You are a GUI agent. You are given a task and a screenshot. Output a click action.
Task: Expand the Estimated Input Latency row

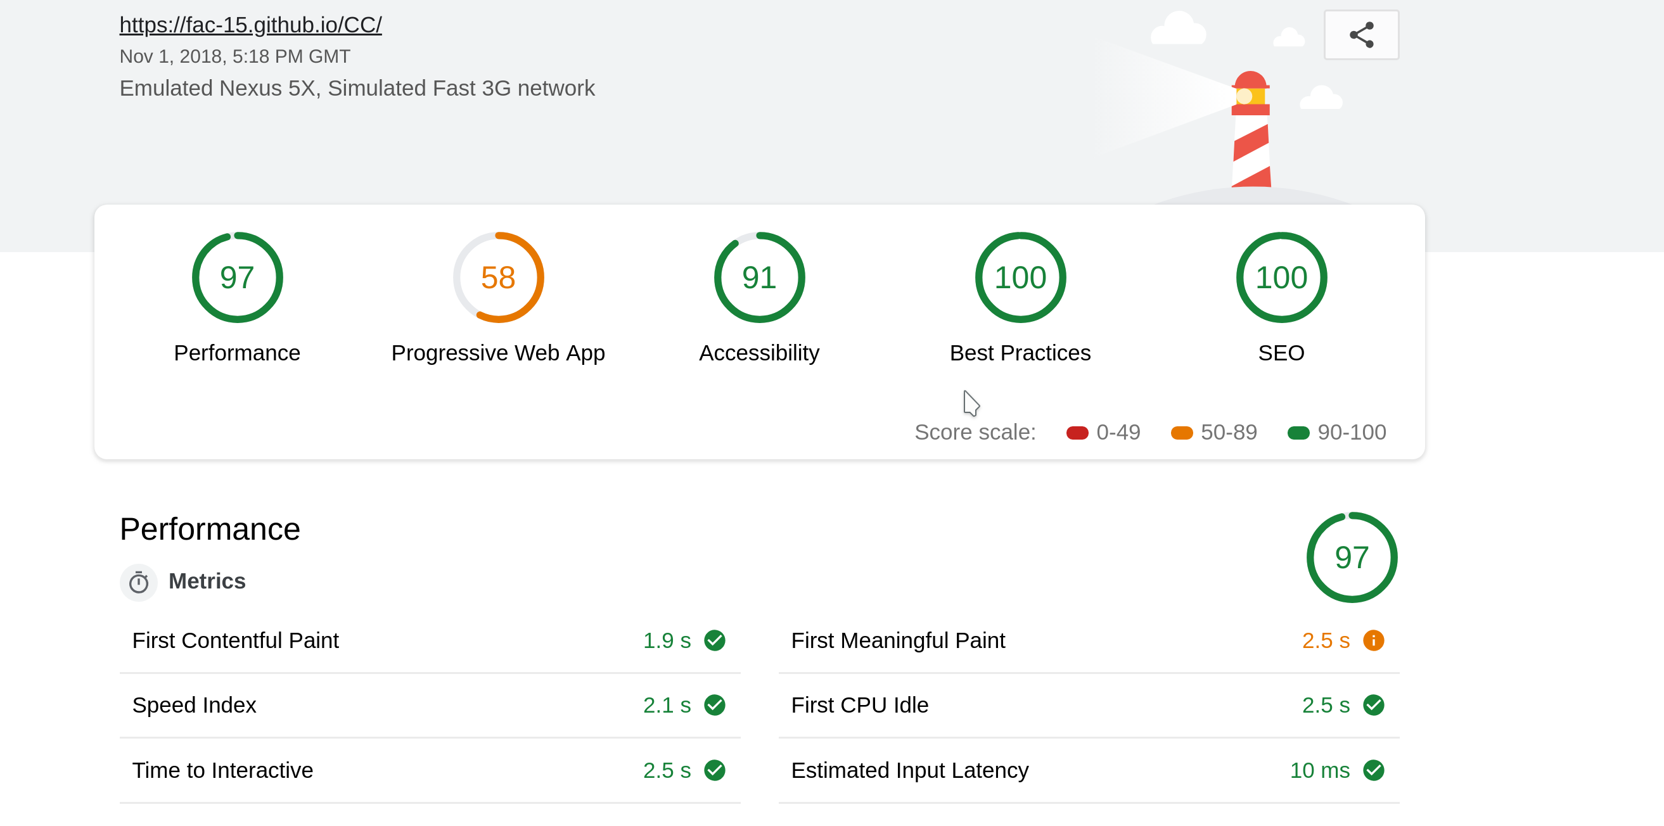909,770
